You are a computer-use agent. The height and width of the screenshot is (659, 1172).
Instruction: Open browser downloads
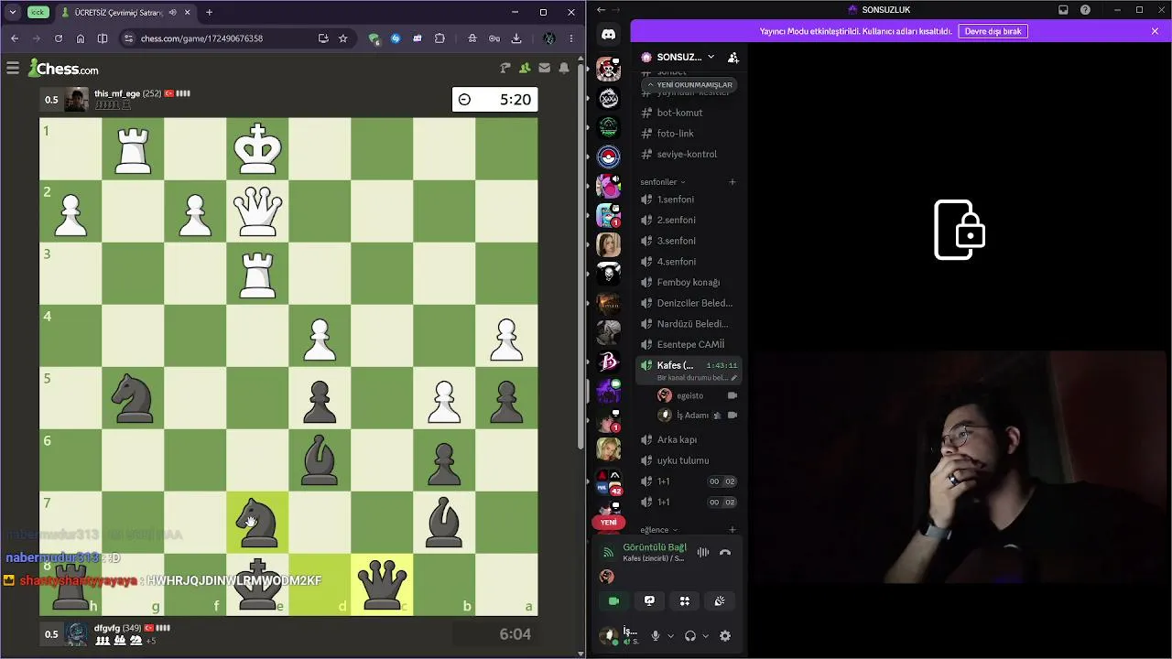pyautogui.click(x=516, y=38)
